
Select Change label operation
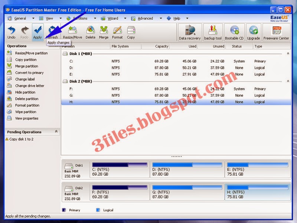(21, 79)
